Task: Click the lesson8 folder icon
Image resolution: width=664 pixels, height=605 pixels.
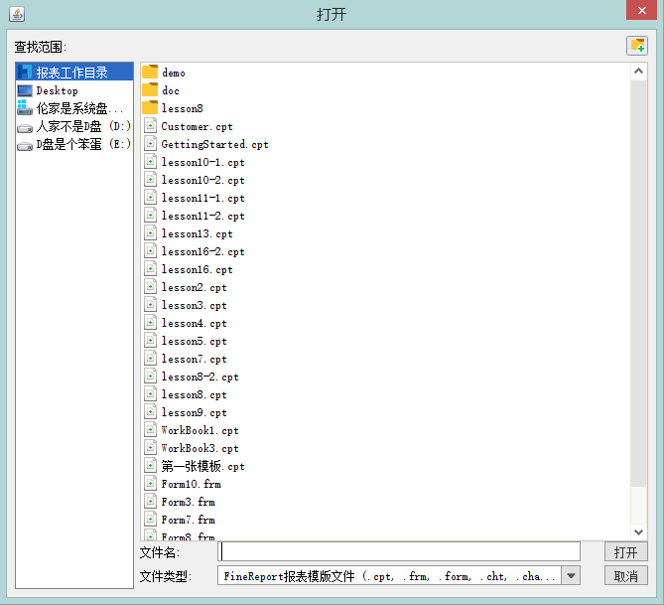Action: [150, 107]
